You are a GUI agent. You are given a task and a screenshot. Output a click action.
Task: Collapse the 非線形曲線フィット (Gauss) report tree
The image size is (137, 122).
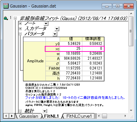click(15, 18)
